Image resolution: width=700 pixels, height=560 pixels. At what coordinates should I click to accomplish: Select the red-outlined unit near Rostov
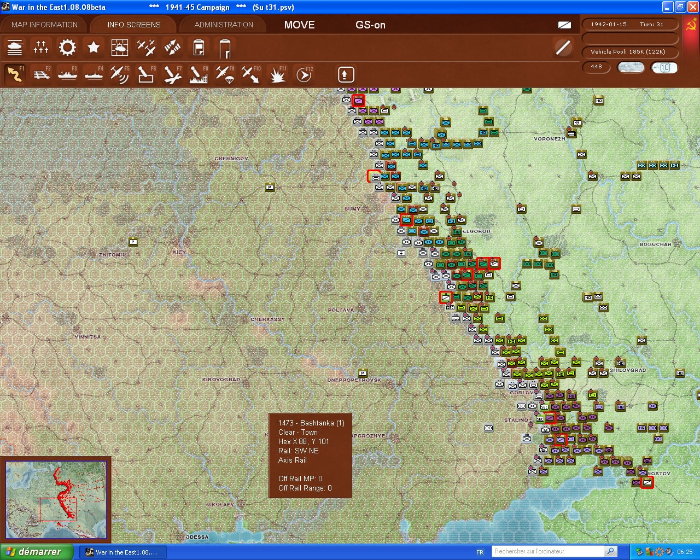tap(647, 482)
